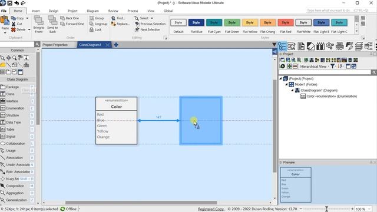Open the Select dropdown arrow
377x212 pixels.
[152, 18]
